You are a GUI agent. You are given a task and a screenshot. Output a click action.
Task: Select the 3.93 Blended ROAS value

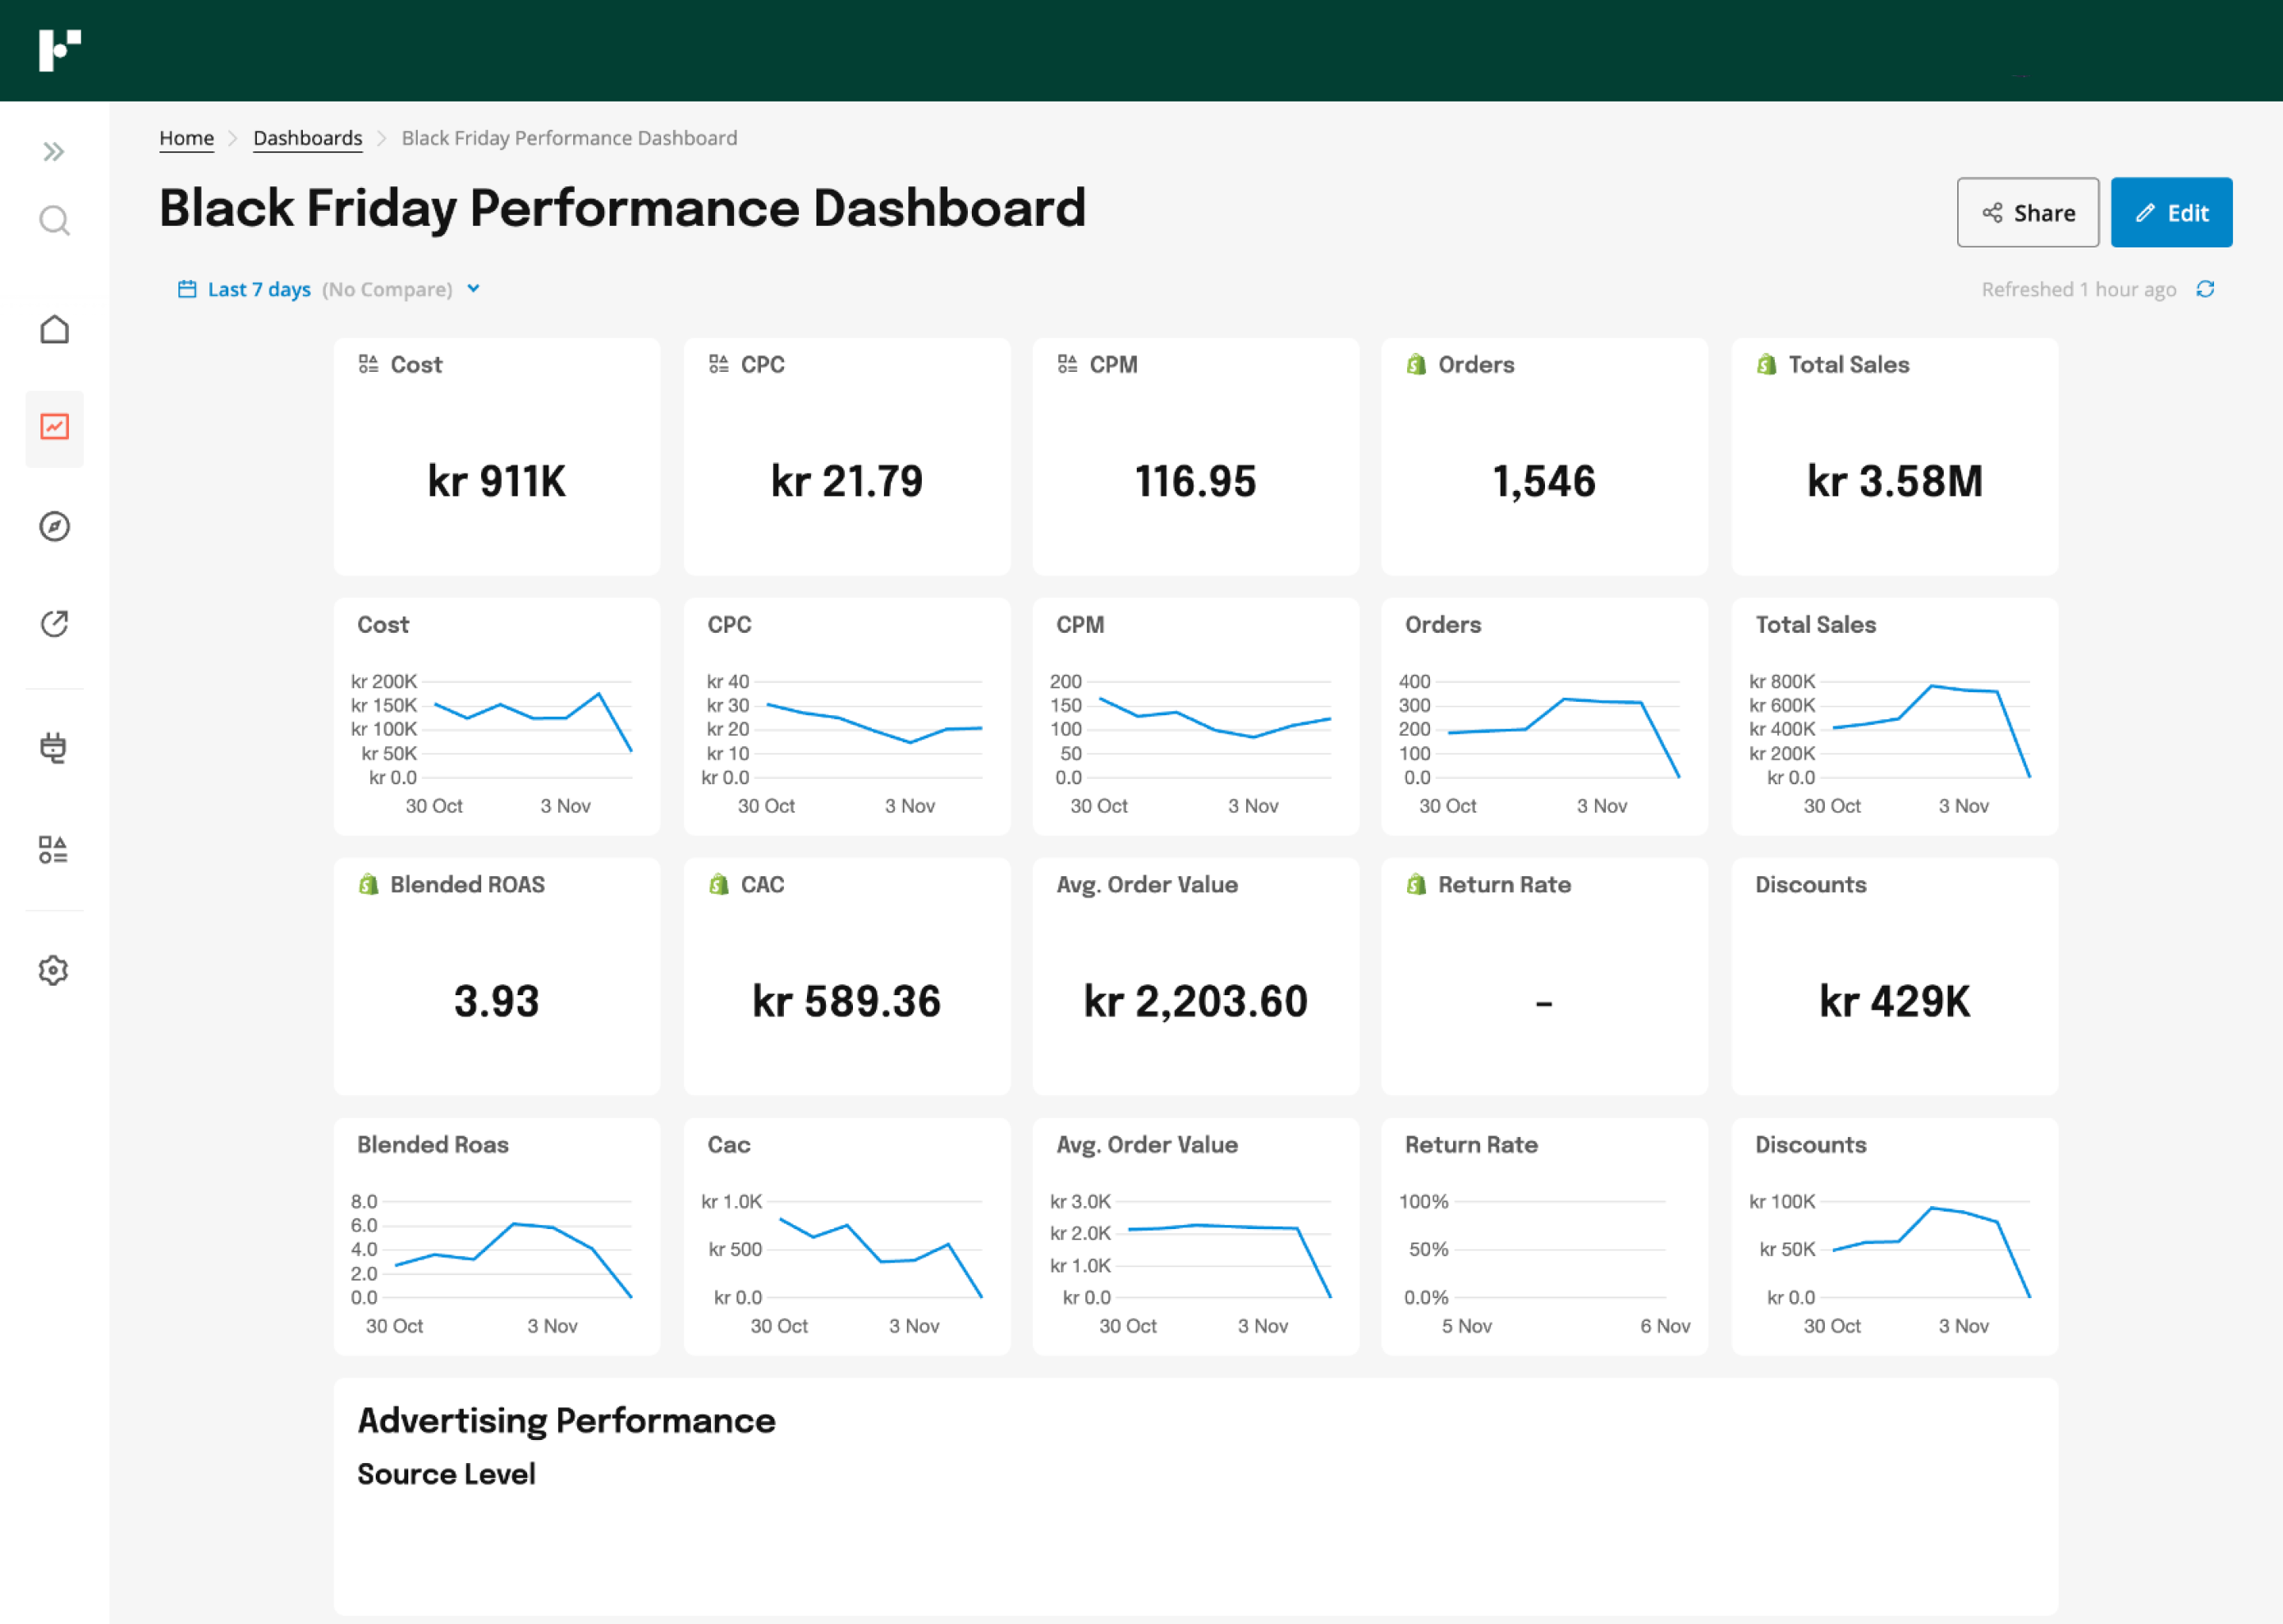[x=497, y=1001]
